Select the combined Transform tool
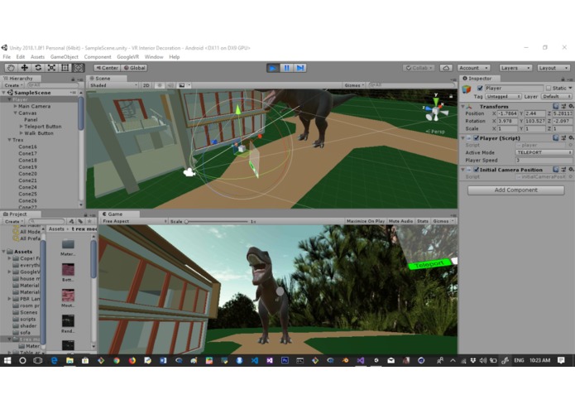The height and width of the screenshot is (409, 575). pyautogui.click(x=78, y=68)
